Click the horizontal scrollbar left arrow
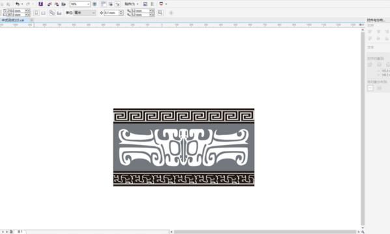The image size is (390, 234). pyautogui.click(x=171, y=232)
